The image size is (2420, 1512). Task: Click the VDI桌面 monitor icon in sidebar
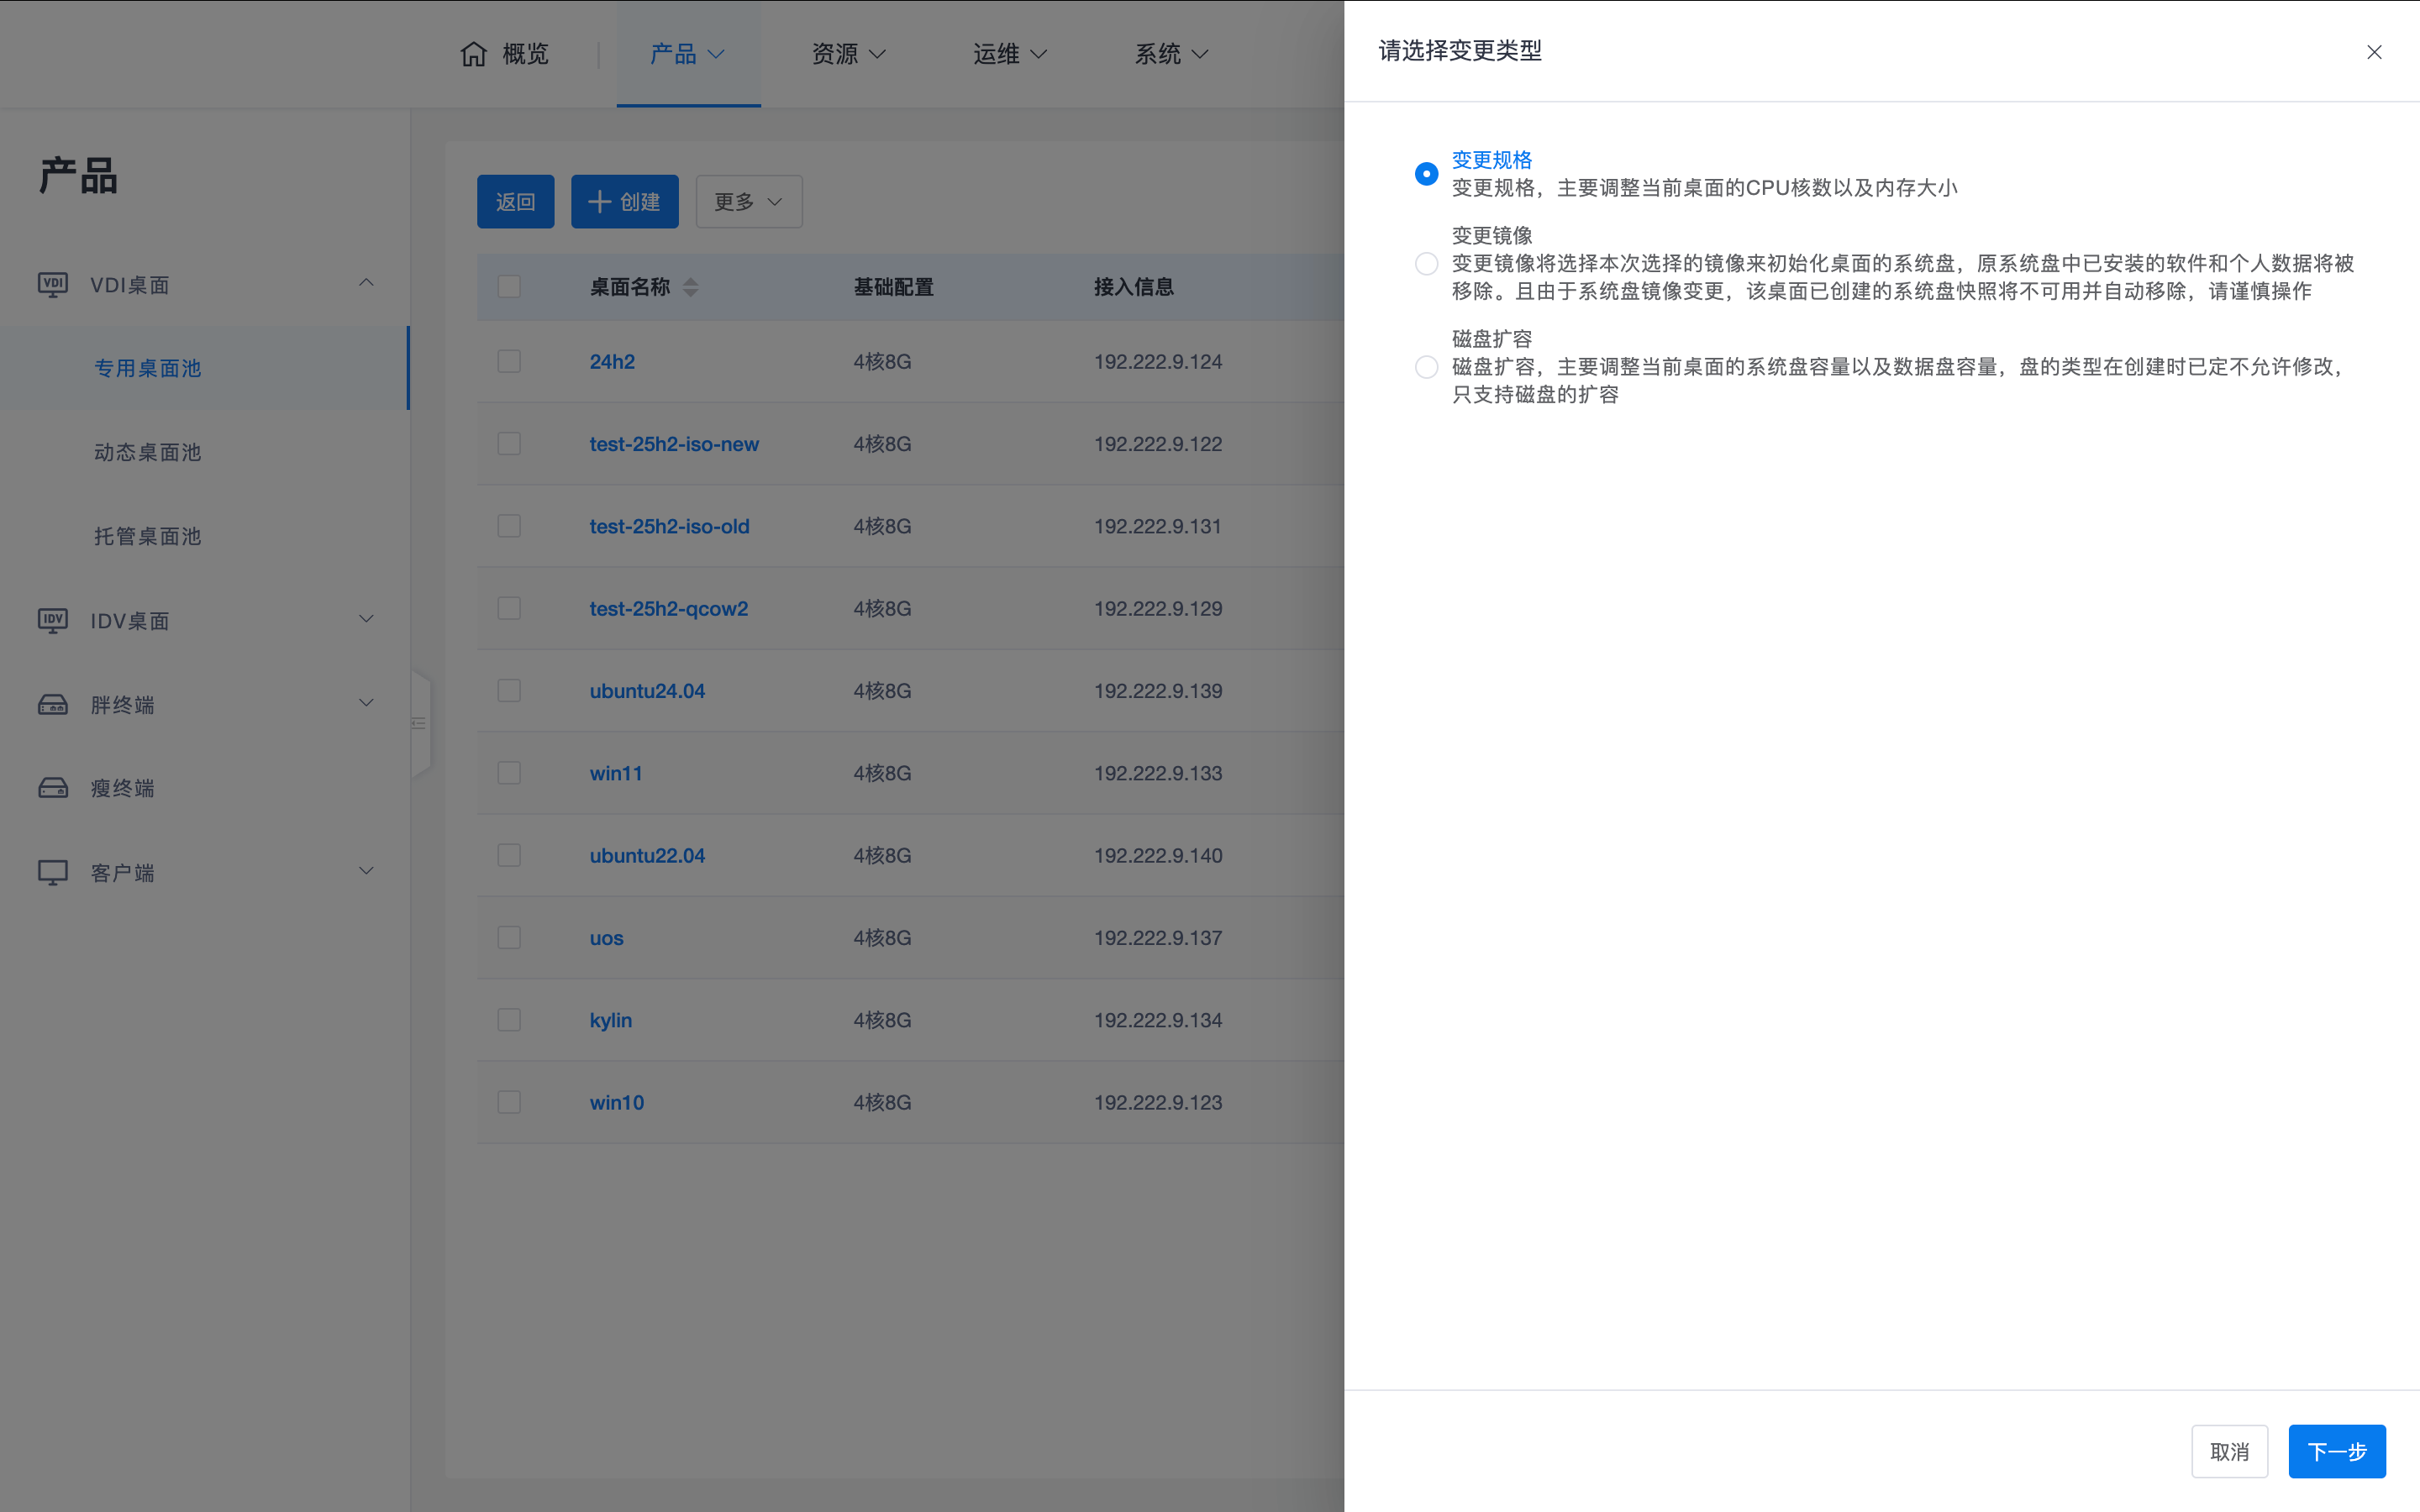tap(53, 285)
